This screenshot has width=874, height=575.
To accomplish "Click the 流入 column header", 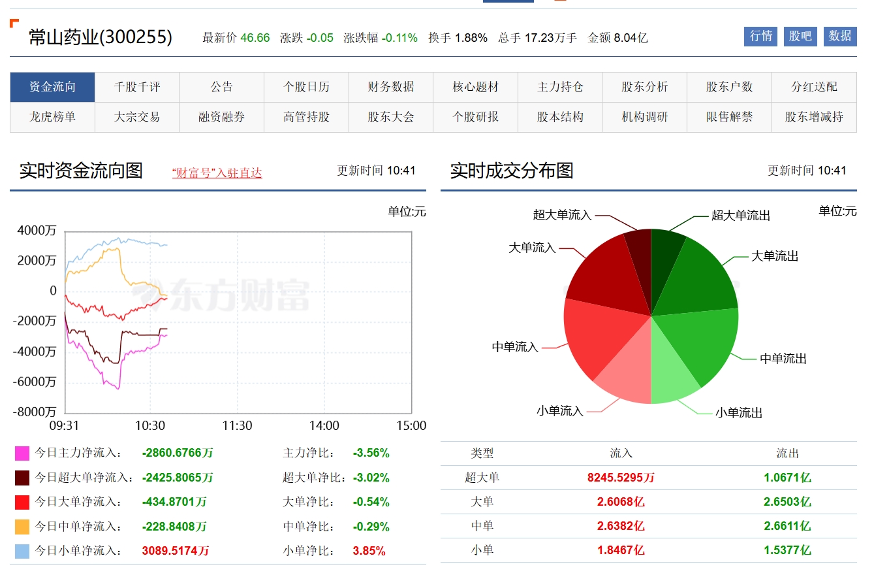I will [621, 453].
